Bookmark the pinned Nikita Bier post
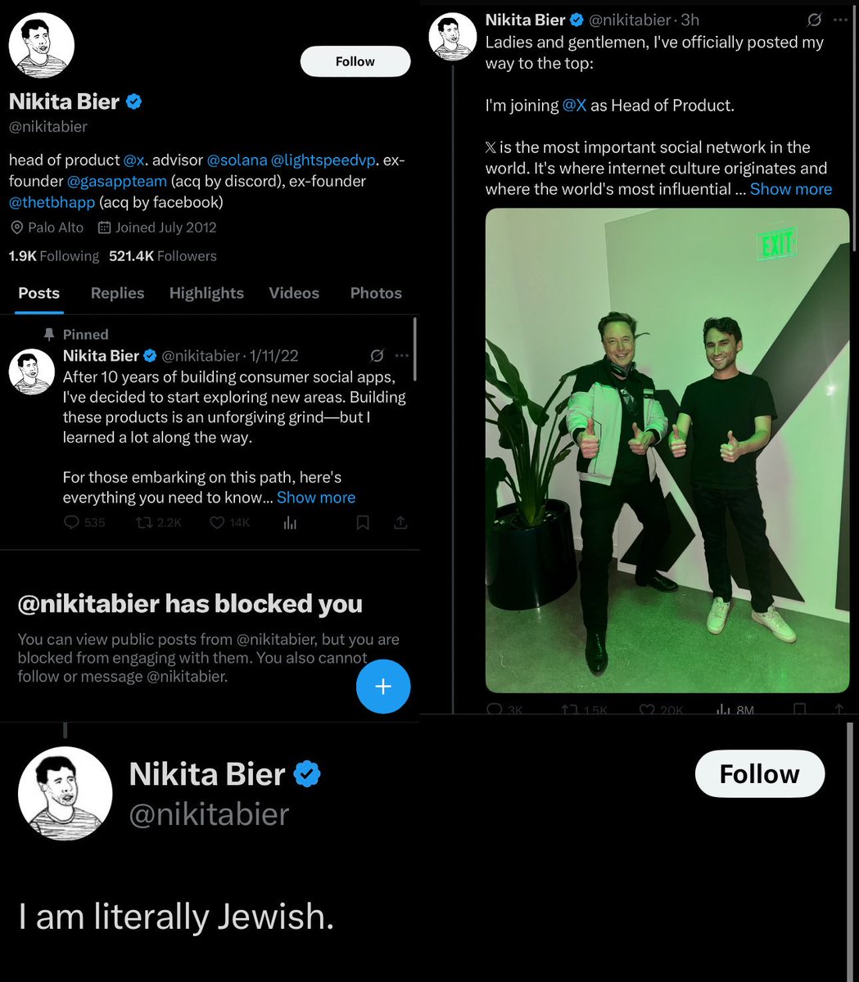 click(362, 522)
